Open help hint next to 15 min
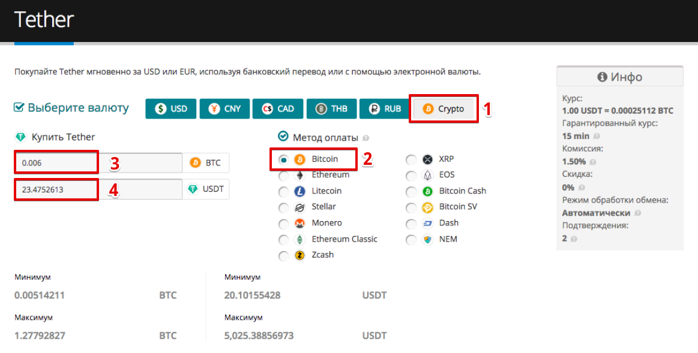This screenshot has height=353, width=698. point(597,137)
